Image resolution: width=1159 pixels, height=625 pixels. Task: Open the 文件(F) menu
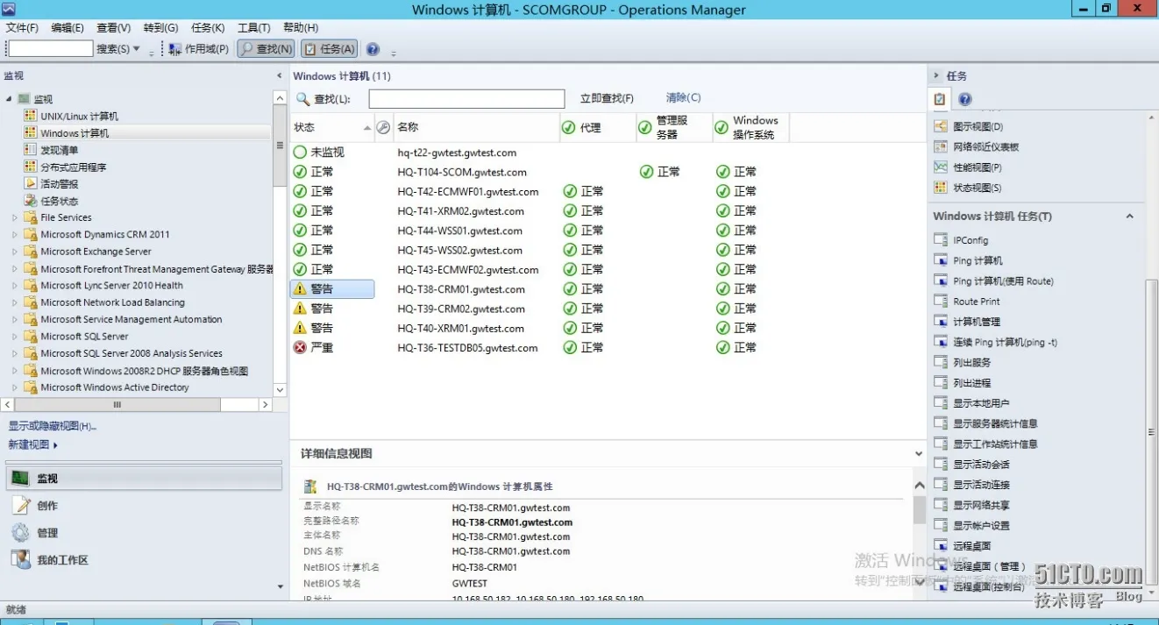[x=22, y=27]
